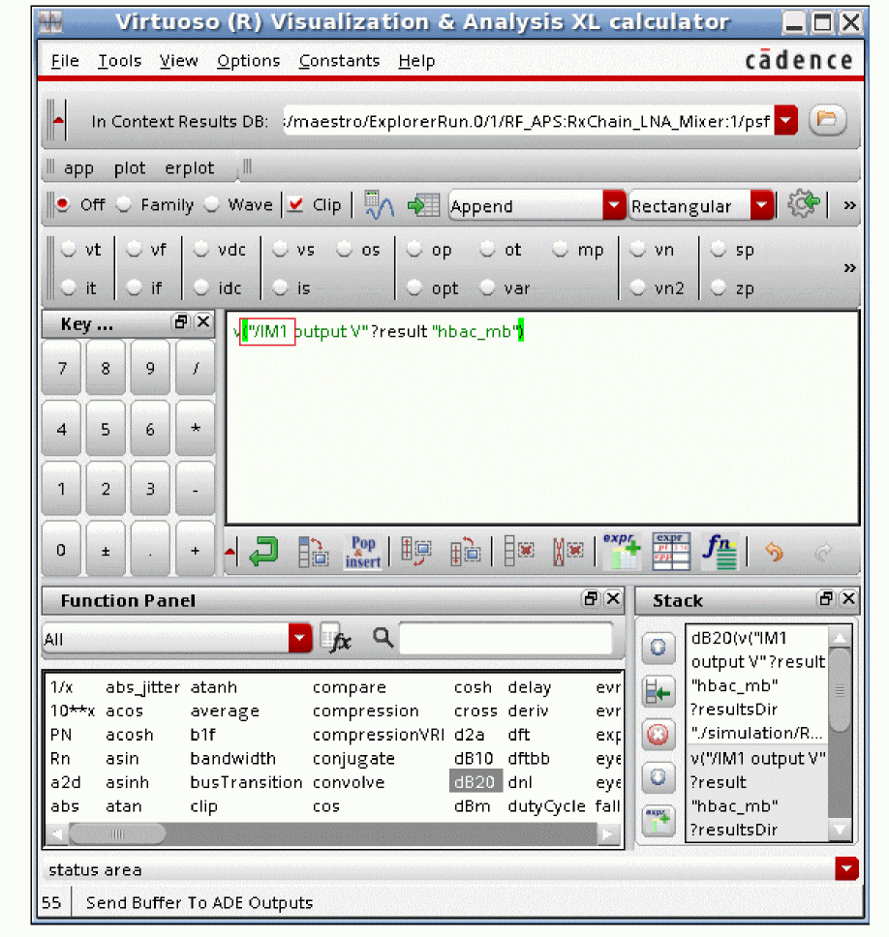Click the expr plus add expression icon
889x937 pixels.
(x=622, y=551)
